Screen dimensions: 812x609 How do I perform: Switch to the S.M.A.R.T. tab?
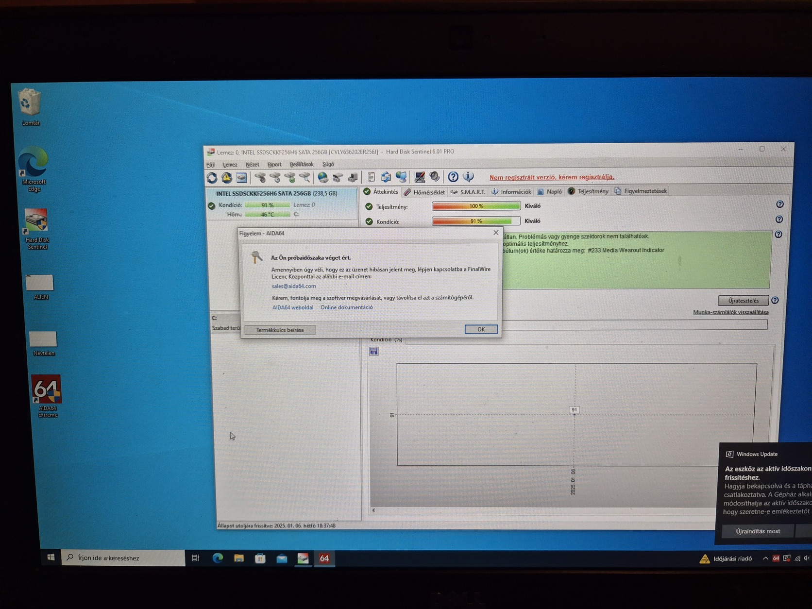click(468, 192)
